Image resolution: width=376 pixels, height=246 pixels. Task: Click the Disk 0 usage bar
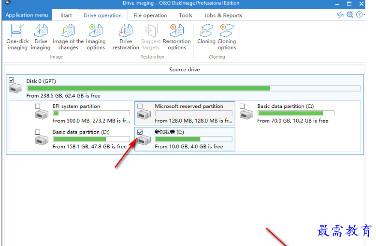(x=194, y=89)
